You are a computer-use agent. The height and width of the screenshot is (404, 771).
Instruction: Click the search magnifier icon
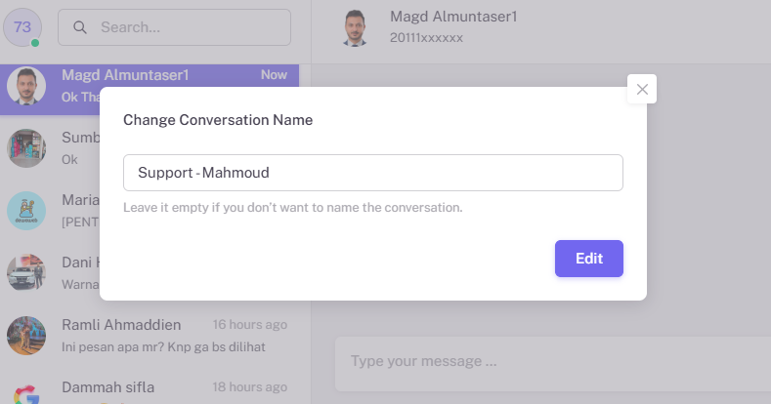click(x=80, y=27)
